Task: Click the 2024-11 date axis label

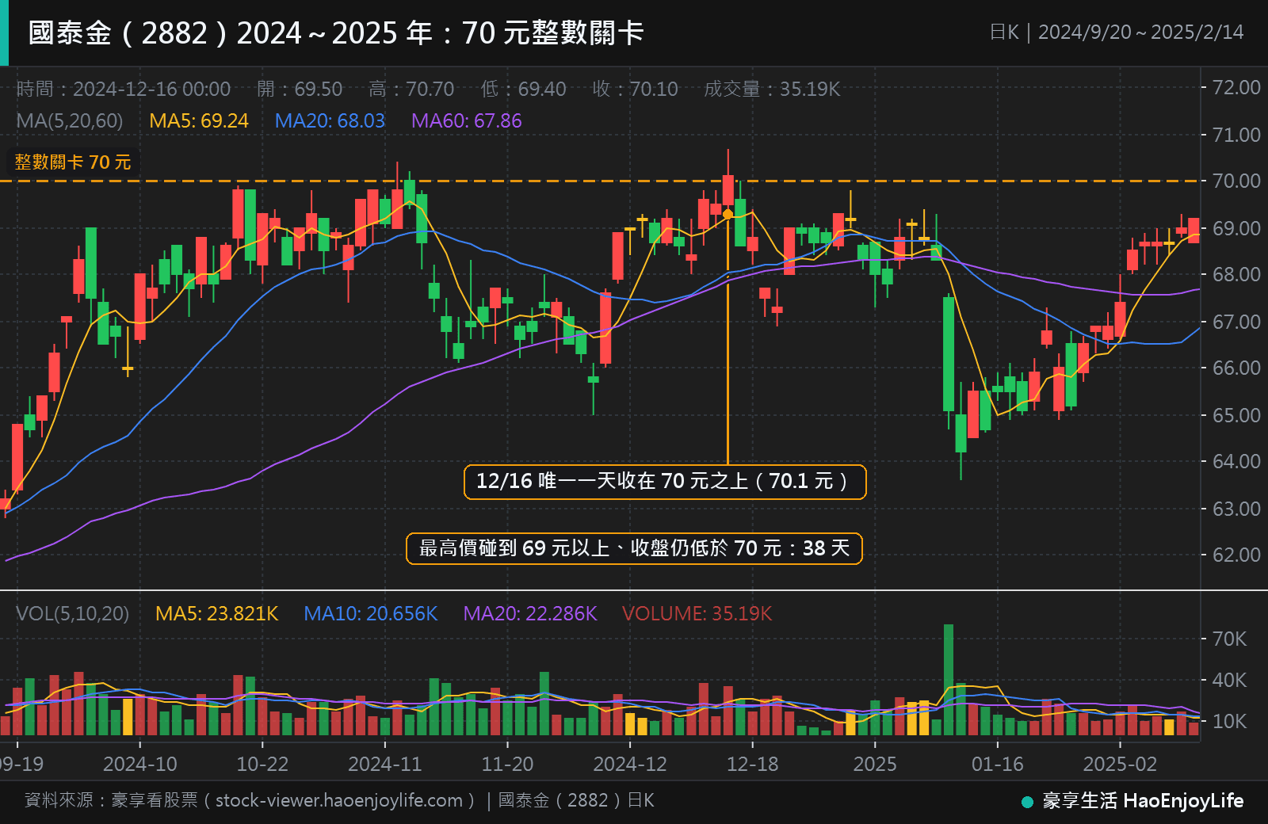Action: [x=385, y=765]
